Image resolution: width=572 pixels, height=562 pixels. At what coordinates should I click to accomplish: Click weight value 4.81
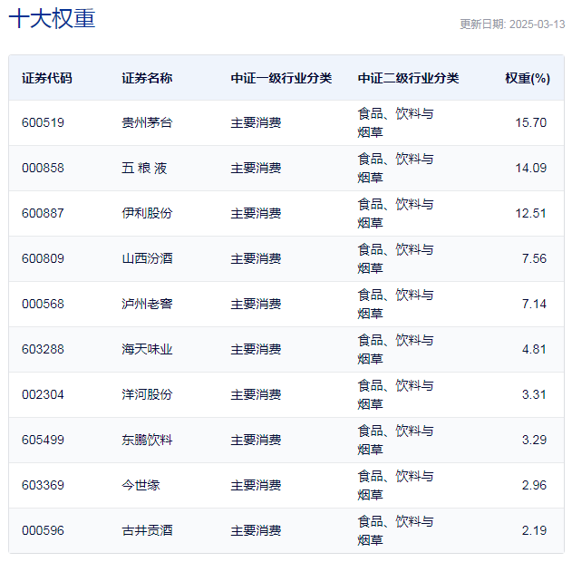(534, 349)
